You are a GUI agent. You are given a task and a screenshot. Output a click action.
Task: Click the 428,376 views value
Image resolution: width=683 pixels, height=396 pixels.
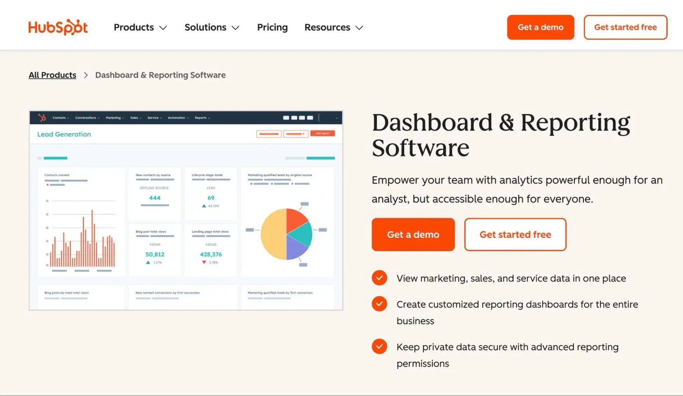211,255
